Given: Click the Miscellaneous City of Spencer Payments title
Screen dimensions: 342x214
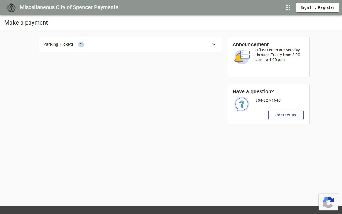Looking at the screenshot, I should coord(69,7).
